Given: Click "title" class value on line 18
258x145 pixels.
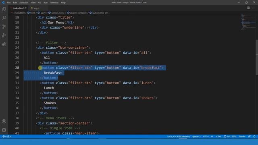Looking at the screenshot, I should click(65, 17).
